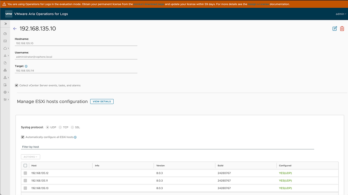This screenshot has width=348, height=195.
Task: Open the Alerts triangle icon in sidebar
Action: coord(5,56)
